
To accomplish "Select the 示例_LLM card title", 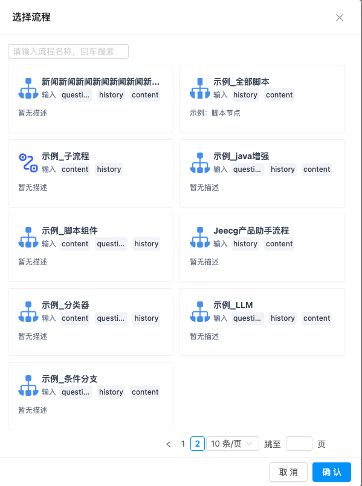I will 233,305.
